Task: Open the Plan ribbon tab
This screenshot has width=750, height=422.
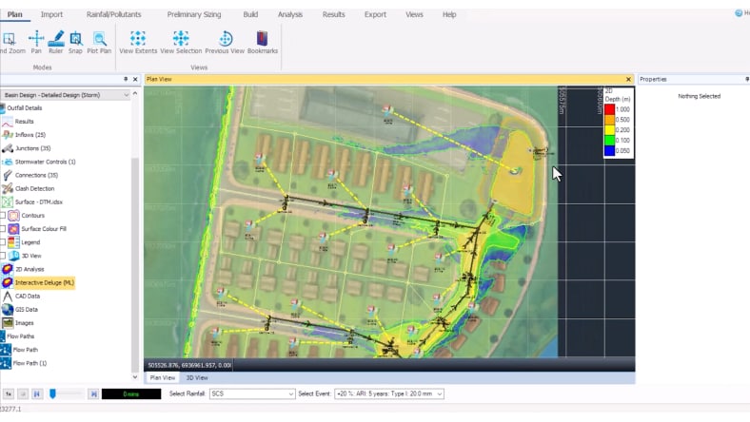Action: click(15, 14)
